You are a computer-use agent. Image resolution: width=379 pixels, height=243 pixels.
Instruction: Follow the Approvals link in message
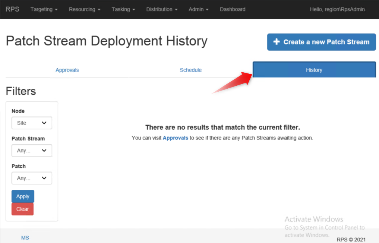[x=175, y=138]
